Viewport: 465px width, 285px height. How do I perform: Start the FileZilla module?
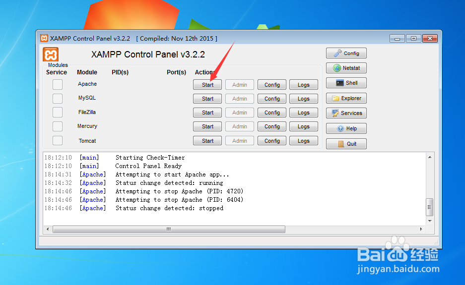coord(207,113)
